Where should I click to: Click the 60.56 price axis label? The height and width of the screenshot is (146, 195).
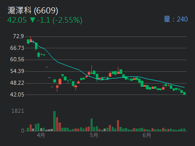click(x=17, y=59)
